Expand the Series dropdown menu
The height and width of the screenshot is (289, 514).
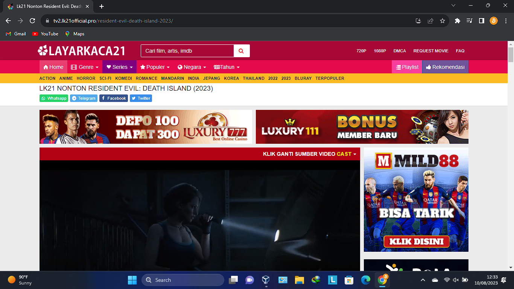[x=119, y=67]
